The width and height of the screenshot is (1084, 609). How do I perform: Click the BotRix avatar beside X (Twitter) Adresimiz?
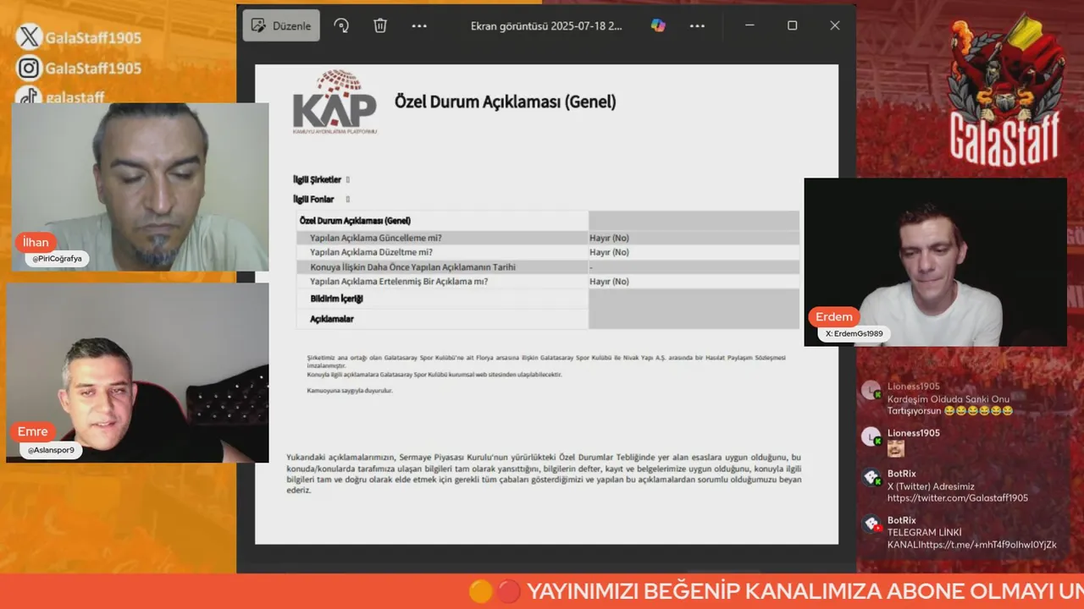(871, 478)
